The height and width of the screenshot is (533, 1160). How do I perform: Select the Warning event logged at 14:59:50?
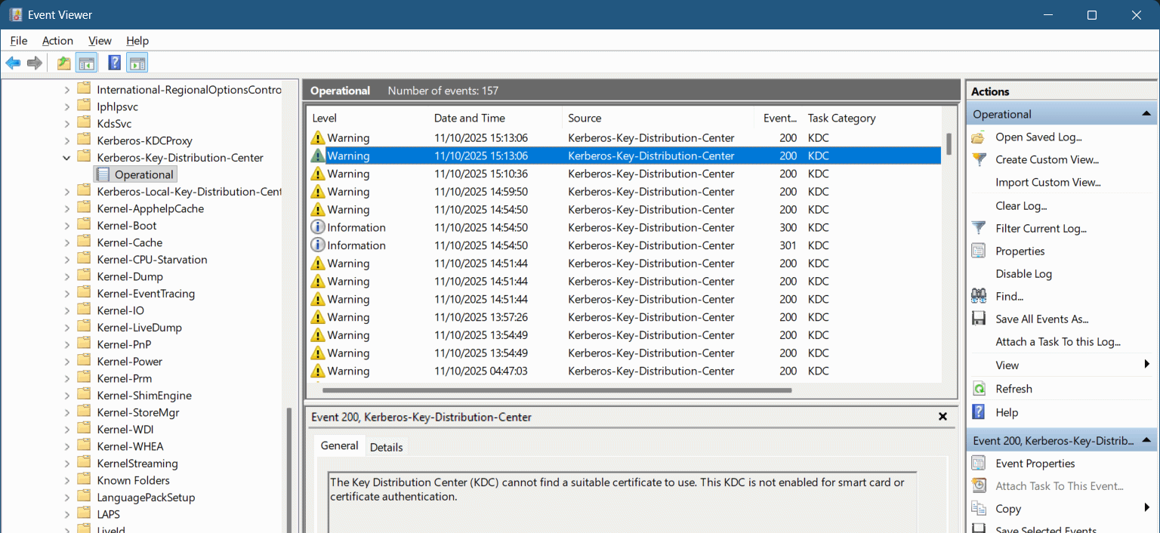tap(529, 191)
